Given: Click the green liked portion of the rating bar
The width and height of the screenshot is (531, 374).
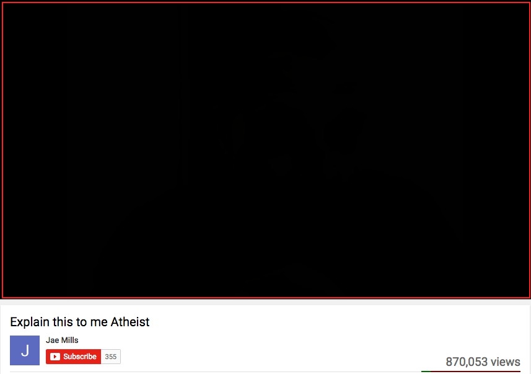Looking at the screenshot, I should [426, 372].
